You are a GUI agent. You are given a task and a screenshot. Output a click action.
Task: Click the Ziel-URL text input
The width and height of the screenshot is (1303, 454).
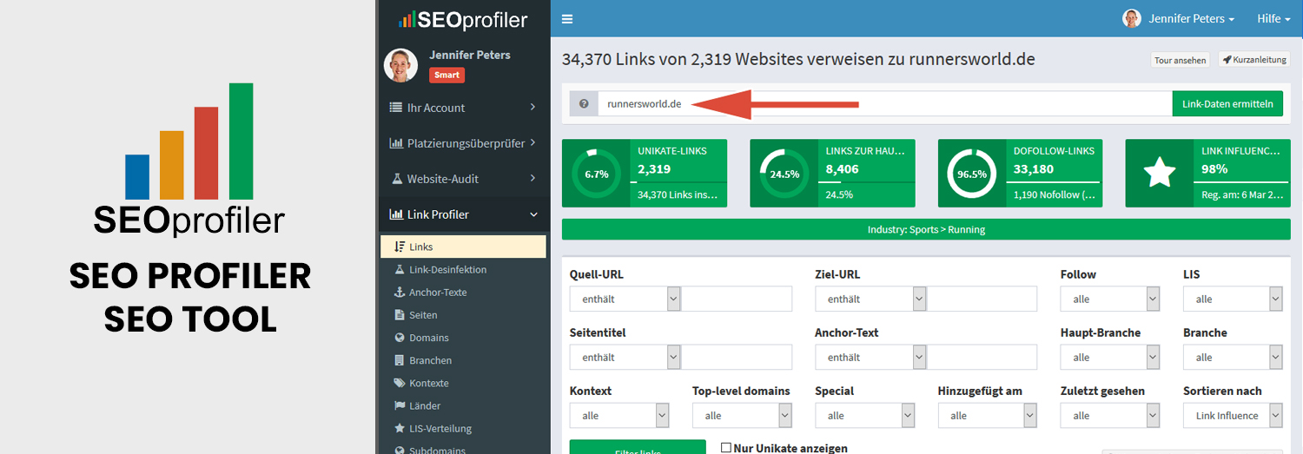(982, 299)
